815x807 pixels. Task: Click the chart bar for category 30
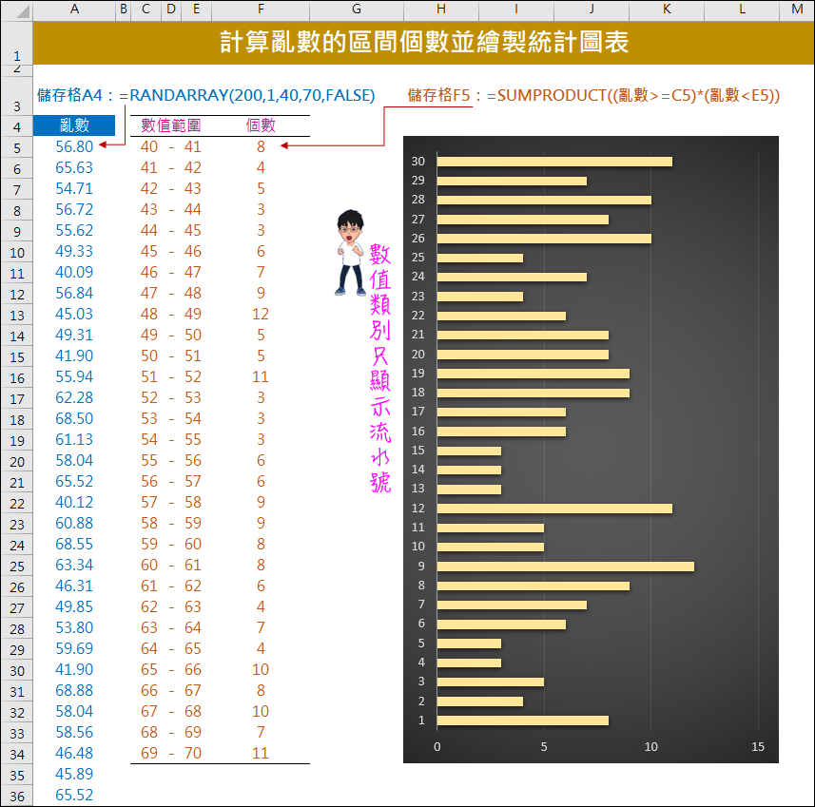coord(554,162)
